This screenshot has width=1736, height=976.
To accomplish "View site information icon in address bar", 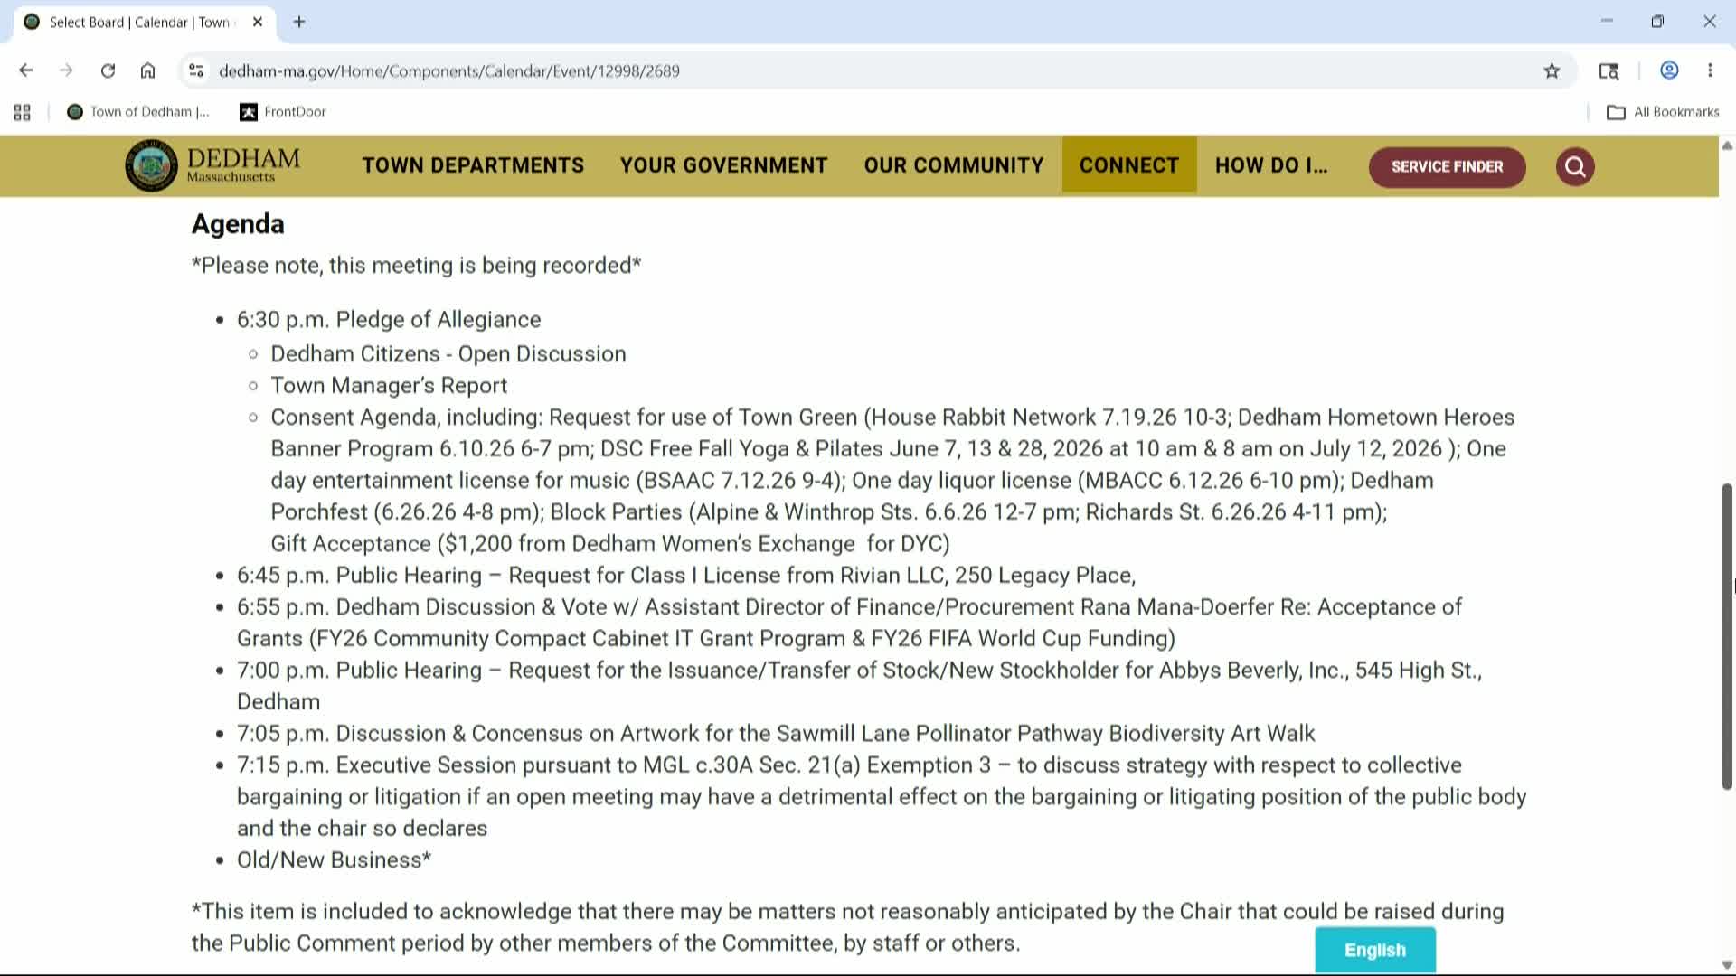I will point(196,70).
